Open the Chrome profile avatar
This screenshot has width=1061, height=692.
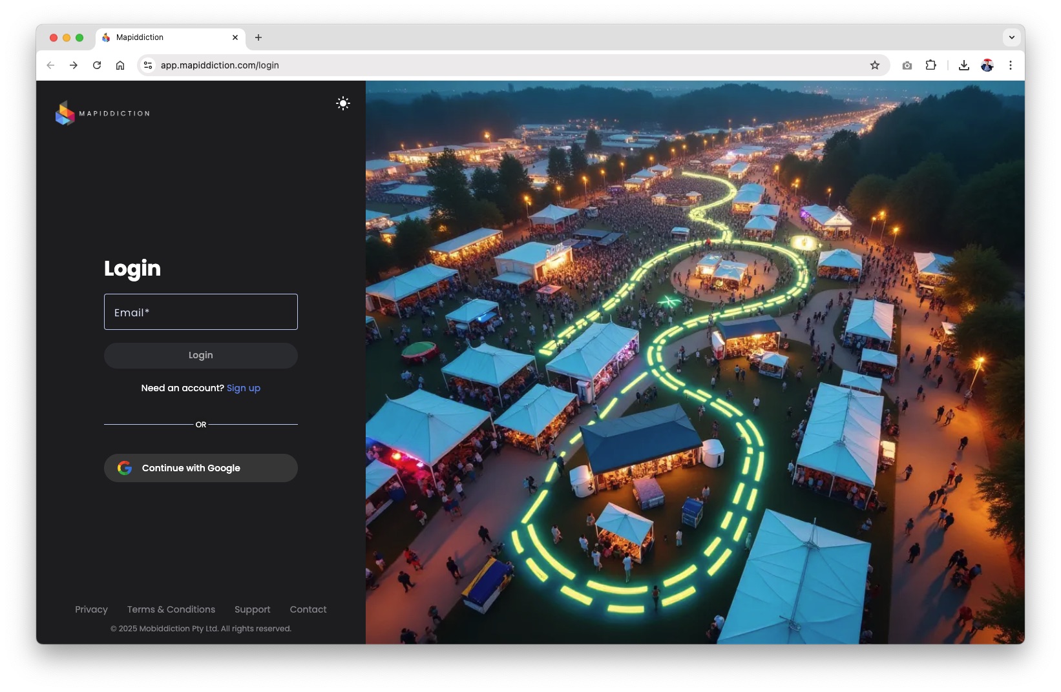987,65
